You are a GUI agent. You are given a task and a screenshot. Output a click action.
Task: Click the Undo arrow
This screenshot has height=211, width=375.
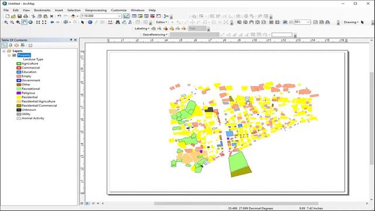[59, 16]
